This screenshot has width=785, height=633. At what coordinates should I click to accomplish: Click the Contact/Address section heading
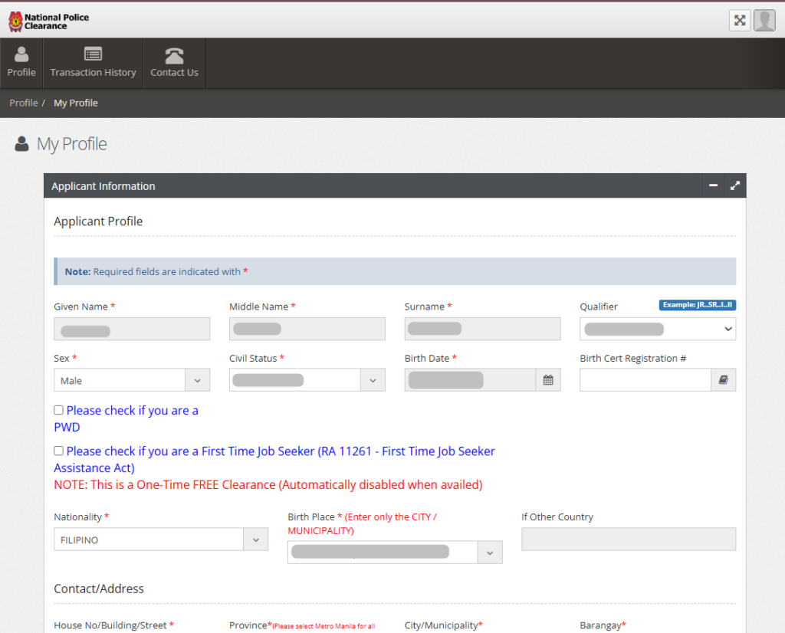[x=99, y=589]
